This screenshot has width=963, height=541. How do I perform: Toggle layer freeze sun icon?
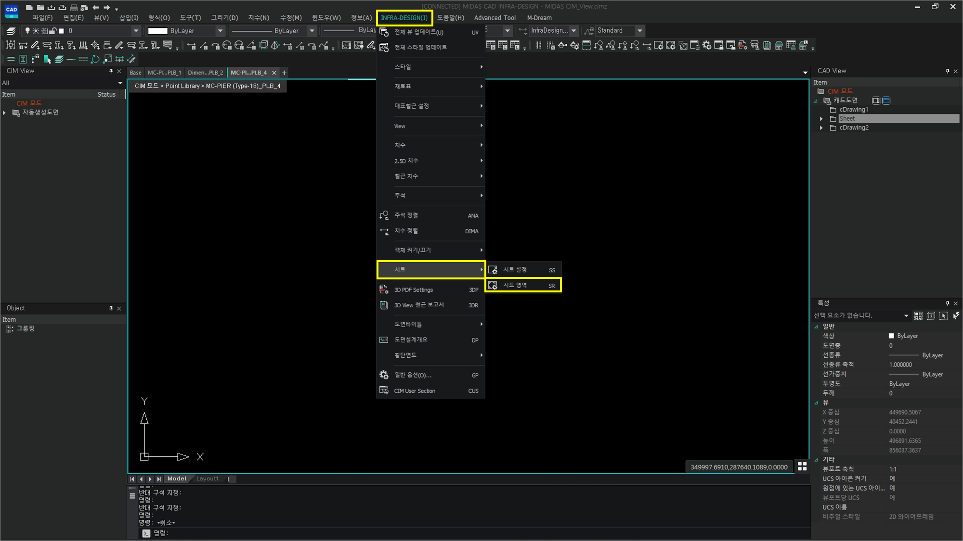pos(36,31)
